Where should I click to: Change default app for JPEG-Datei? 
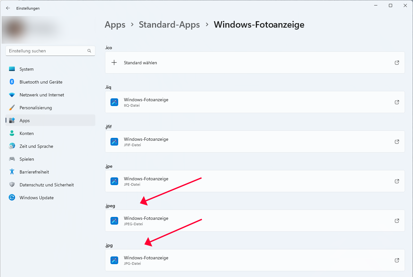point(255,221)
